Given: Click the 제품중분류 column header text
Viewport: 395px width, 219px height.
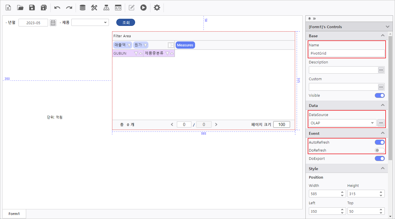Looking at the screenshot, I should pyautogui.click(x=154, y=53).
